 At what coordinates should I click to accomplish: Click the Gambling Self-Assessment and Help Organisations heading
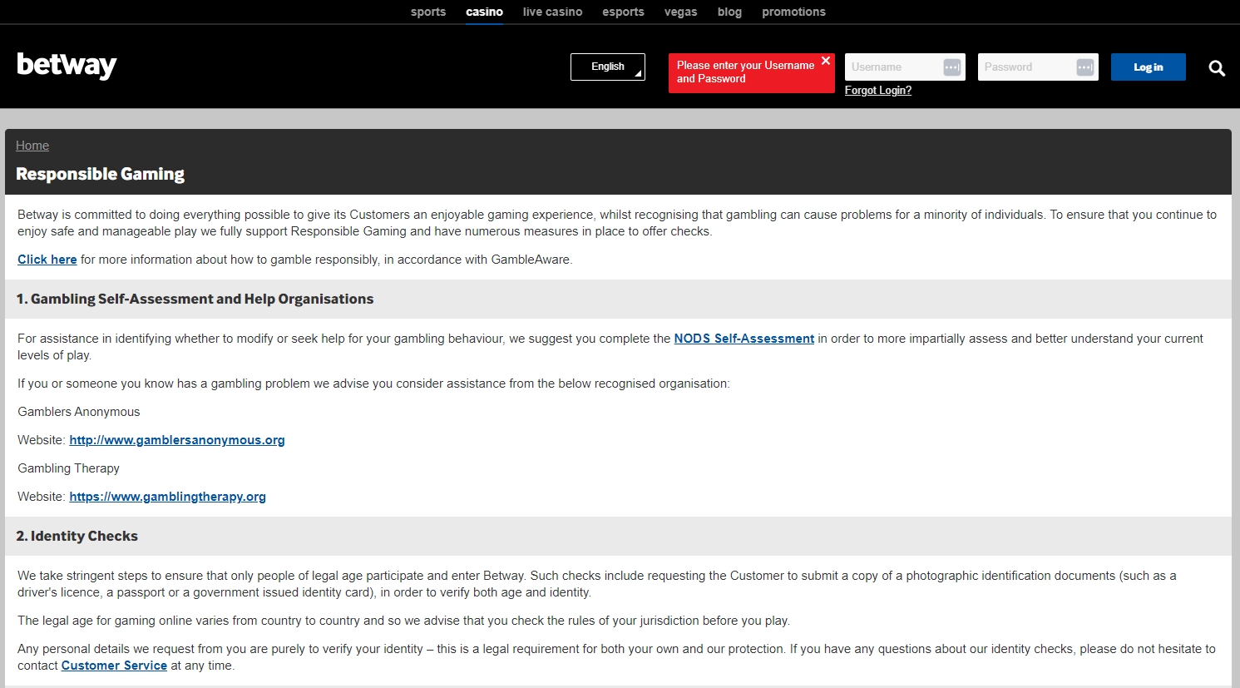pos(195,299)
